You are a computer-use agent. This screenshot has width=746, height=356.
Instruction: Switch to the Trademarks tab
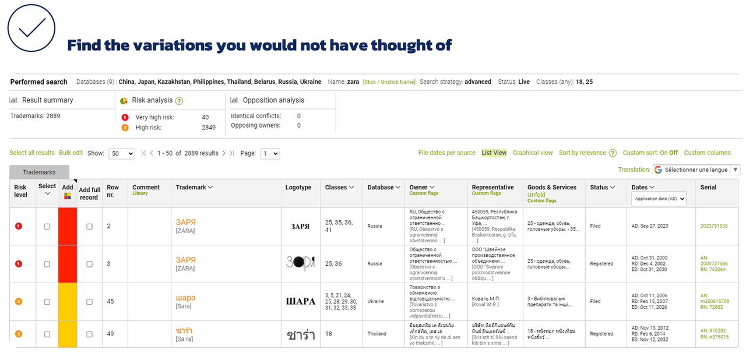click(39, 172)
